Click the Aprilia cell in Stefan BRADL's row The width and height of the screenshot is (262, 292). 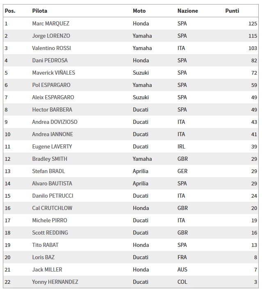tap(141, 171)
